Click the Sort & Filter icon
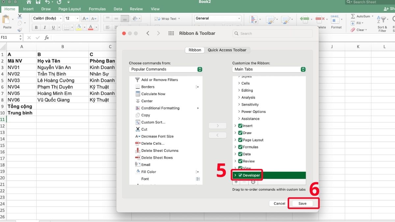The width and height of the screenshot is (395, 222). coord(382,20)
